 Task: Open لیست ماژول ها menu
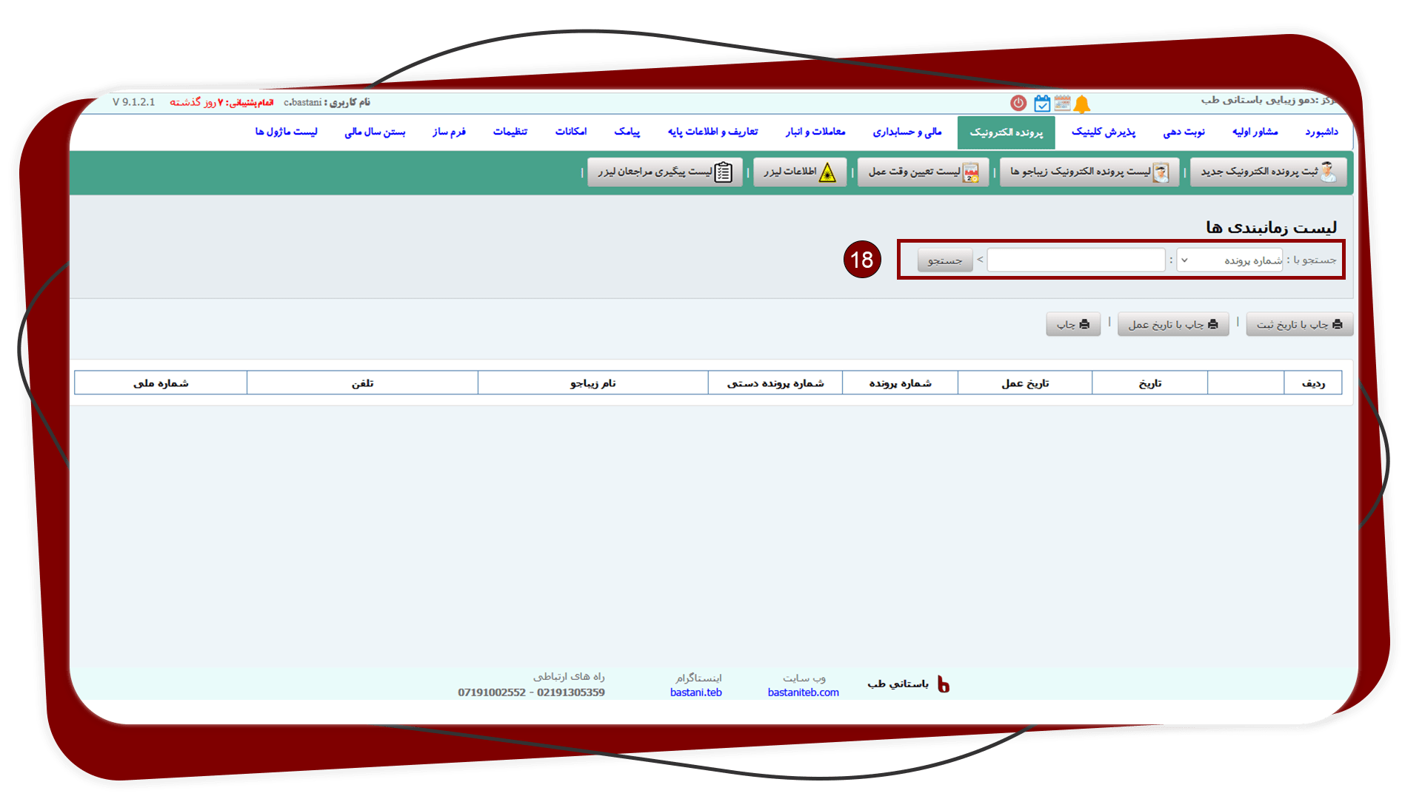click(286, 132)
